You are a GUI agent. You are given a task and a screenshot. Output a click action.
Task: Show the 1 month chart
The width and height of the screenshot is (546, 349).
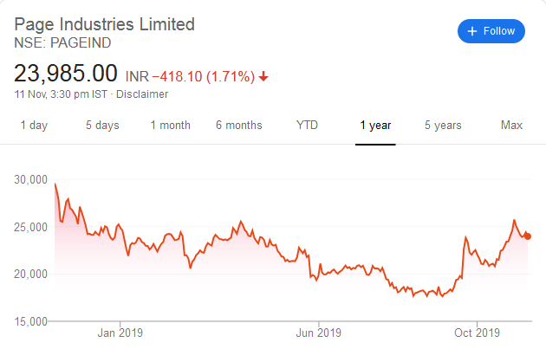click(170, 126)
